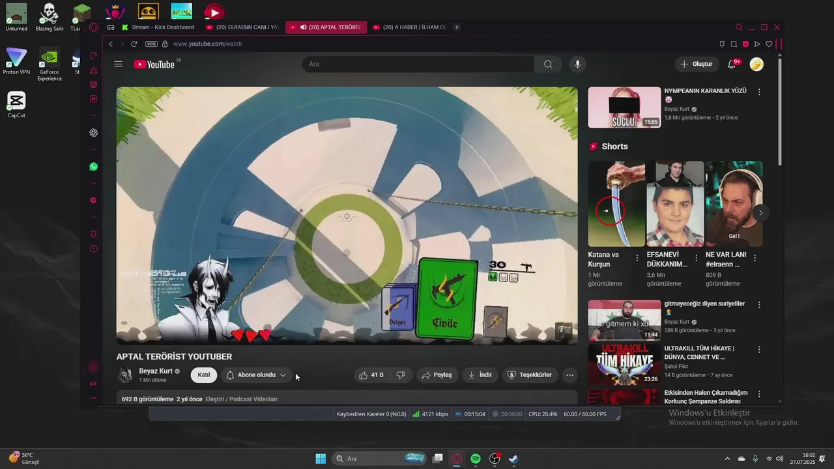This screenshot has width=834, height=469.
Task: Open Opera GX snapshot tool icon
Action: (x=734, y=44)
